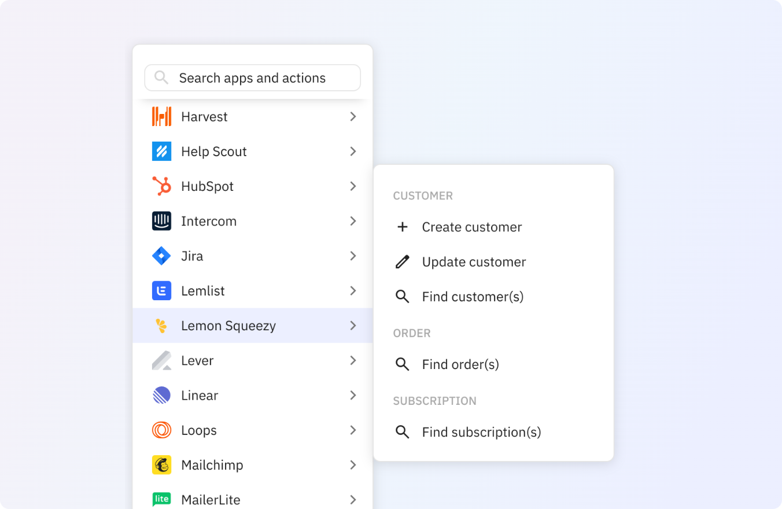Click the Harvest app logo icon
The width and height of the screenshot is (782, 509).
(x=161, y=117)
